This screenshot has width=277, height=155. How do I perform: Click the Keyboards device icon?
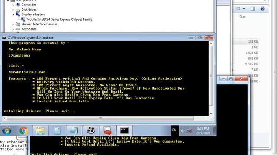tap(18, 29)
